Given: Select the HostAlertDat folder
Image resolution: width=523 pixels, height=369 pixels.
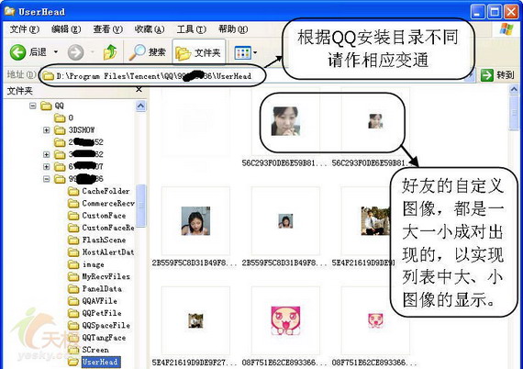Looking at the screenshot, I should pyautogui.click(x=101, y=252).
